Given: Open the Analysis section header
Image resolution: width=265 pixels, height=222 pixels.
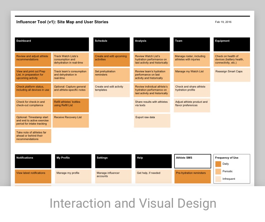Looking at the screenshot, I should tap(152, 44).
